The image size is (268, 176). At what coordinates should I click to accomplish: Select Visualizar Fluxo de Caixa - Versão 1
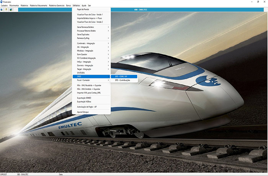click(90, 14)
